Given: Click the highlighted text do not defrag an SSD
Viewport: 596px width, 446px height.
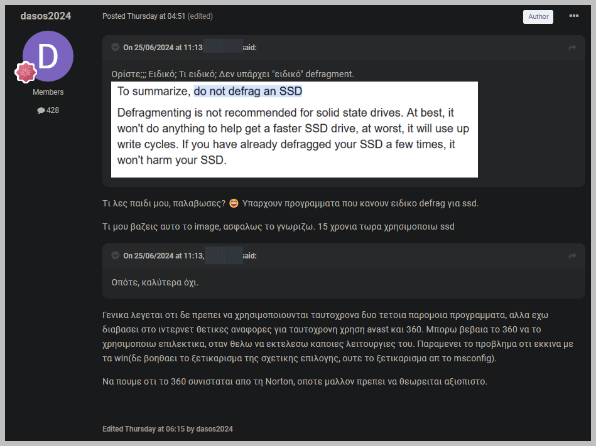Looking at the screenshot, I should tap(248, 91).
